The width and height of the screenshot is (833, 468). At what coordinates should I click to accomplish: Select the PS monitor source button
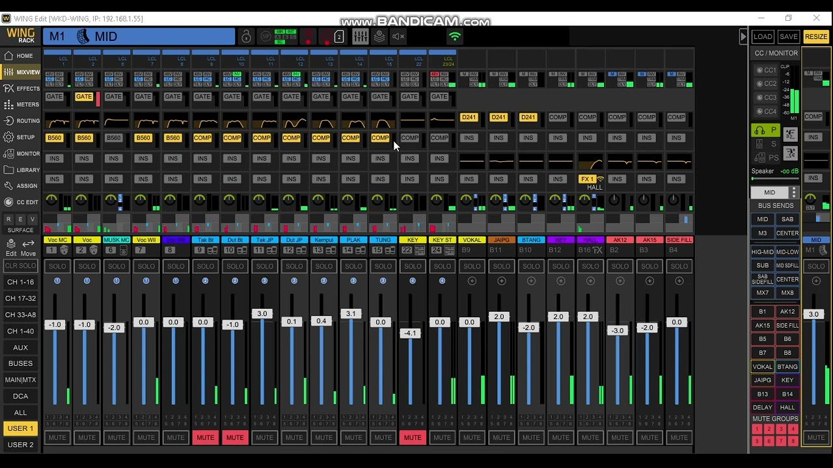tap(765, 158)
